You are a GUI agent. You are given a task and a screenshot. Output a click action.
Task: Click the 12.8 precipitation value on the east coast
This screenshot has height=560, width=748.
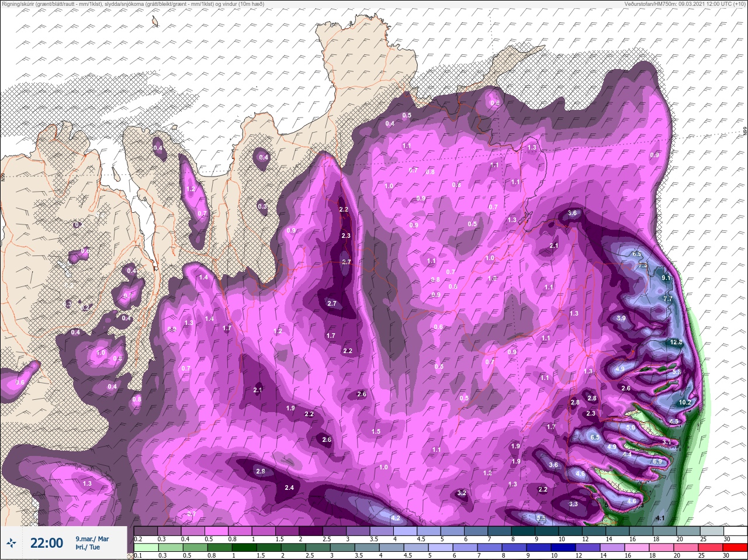(x=676, y=343)
